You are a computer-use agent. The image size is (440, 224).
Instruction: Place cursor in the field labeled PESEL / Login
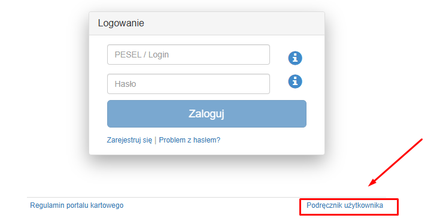pos(189,55)
